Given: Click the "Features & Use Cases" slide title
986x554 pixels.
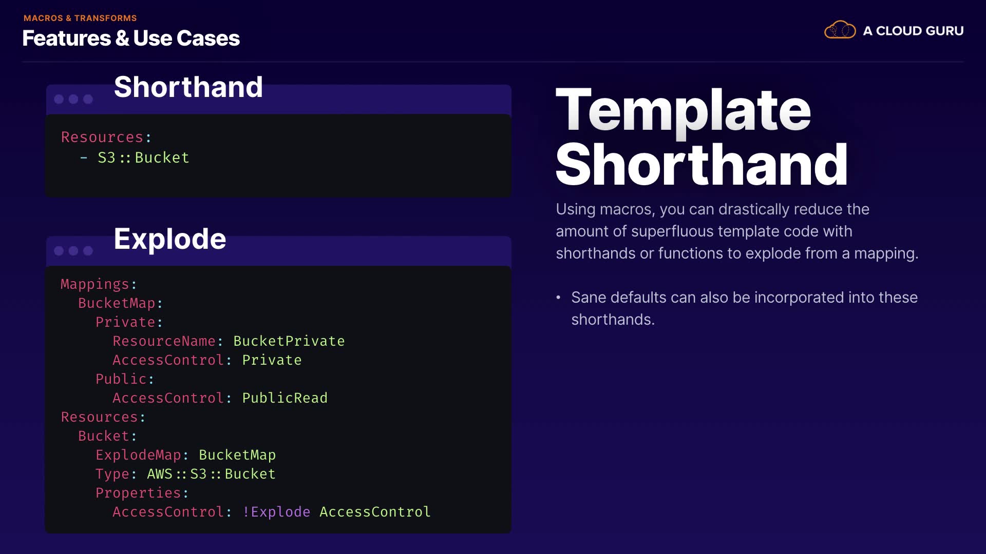Looking at the screenshot, I should click(131, 38).
